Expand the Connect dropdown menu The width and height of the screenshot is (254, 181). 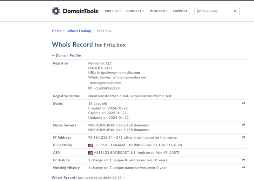point(135,11)
